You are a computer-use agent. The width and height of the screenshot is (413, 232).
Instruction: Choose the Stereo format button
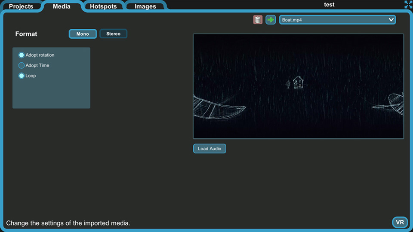click(113, 34)
